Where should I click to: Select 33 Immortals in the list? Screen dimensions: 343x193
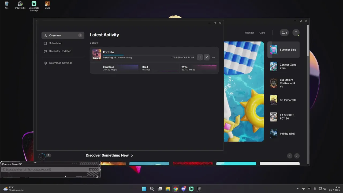coord(284,100)
